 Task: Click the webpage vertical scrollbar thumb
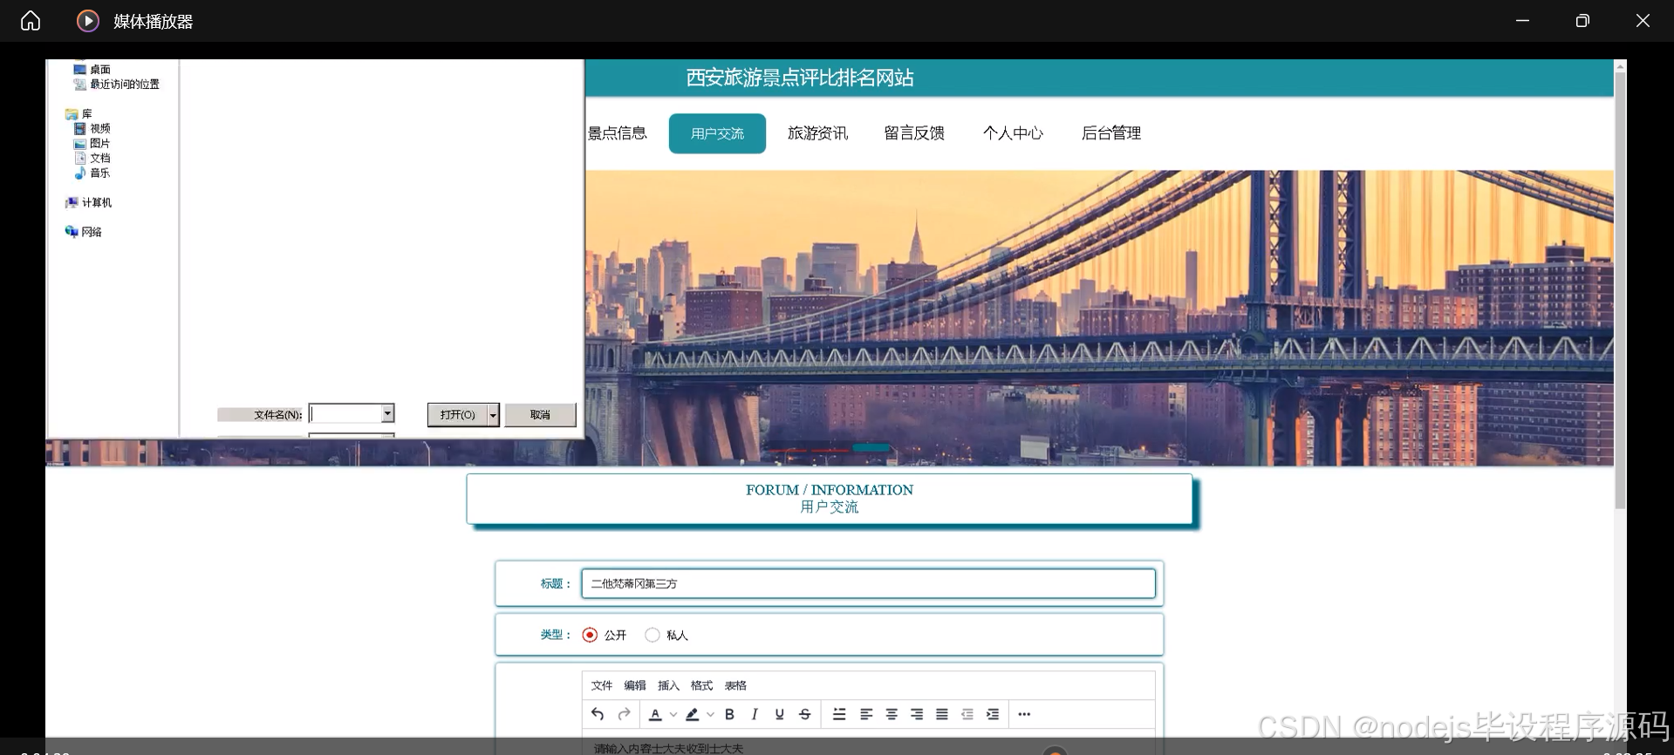pyautogui.click(x=1620, y=290)
